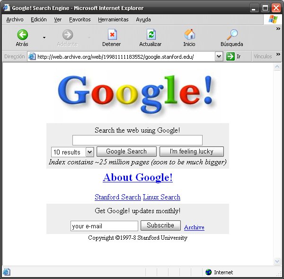Viewport: 284px width, 279px height.
Task: Click the Copyright ©1997-8 Stanford University text
Action: tap(138, 238)
